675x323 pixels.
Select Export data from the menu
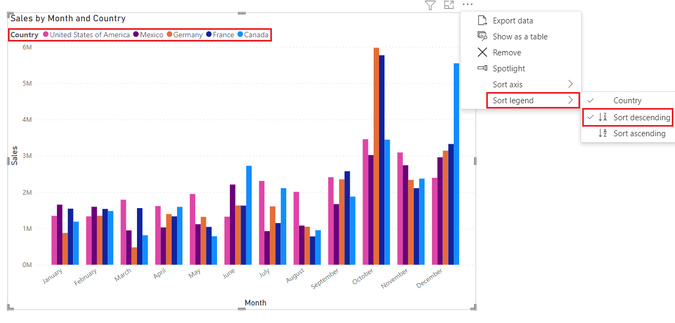513,20
